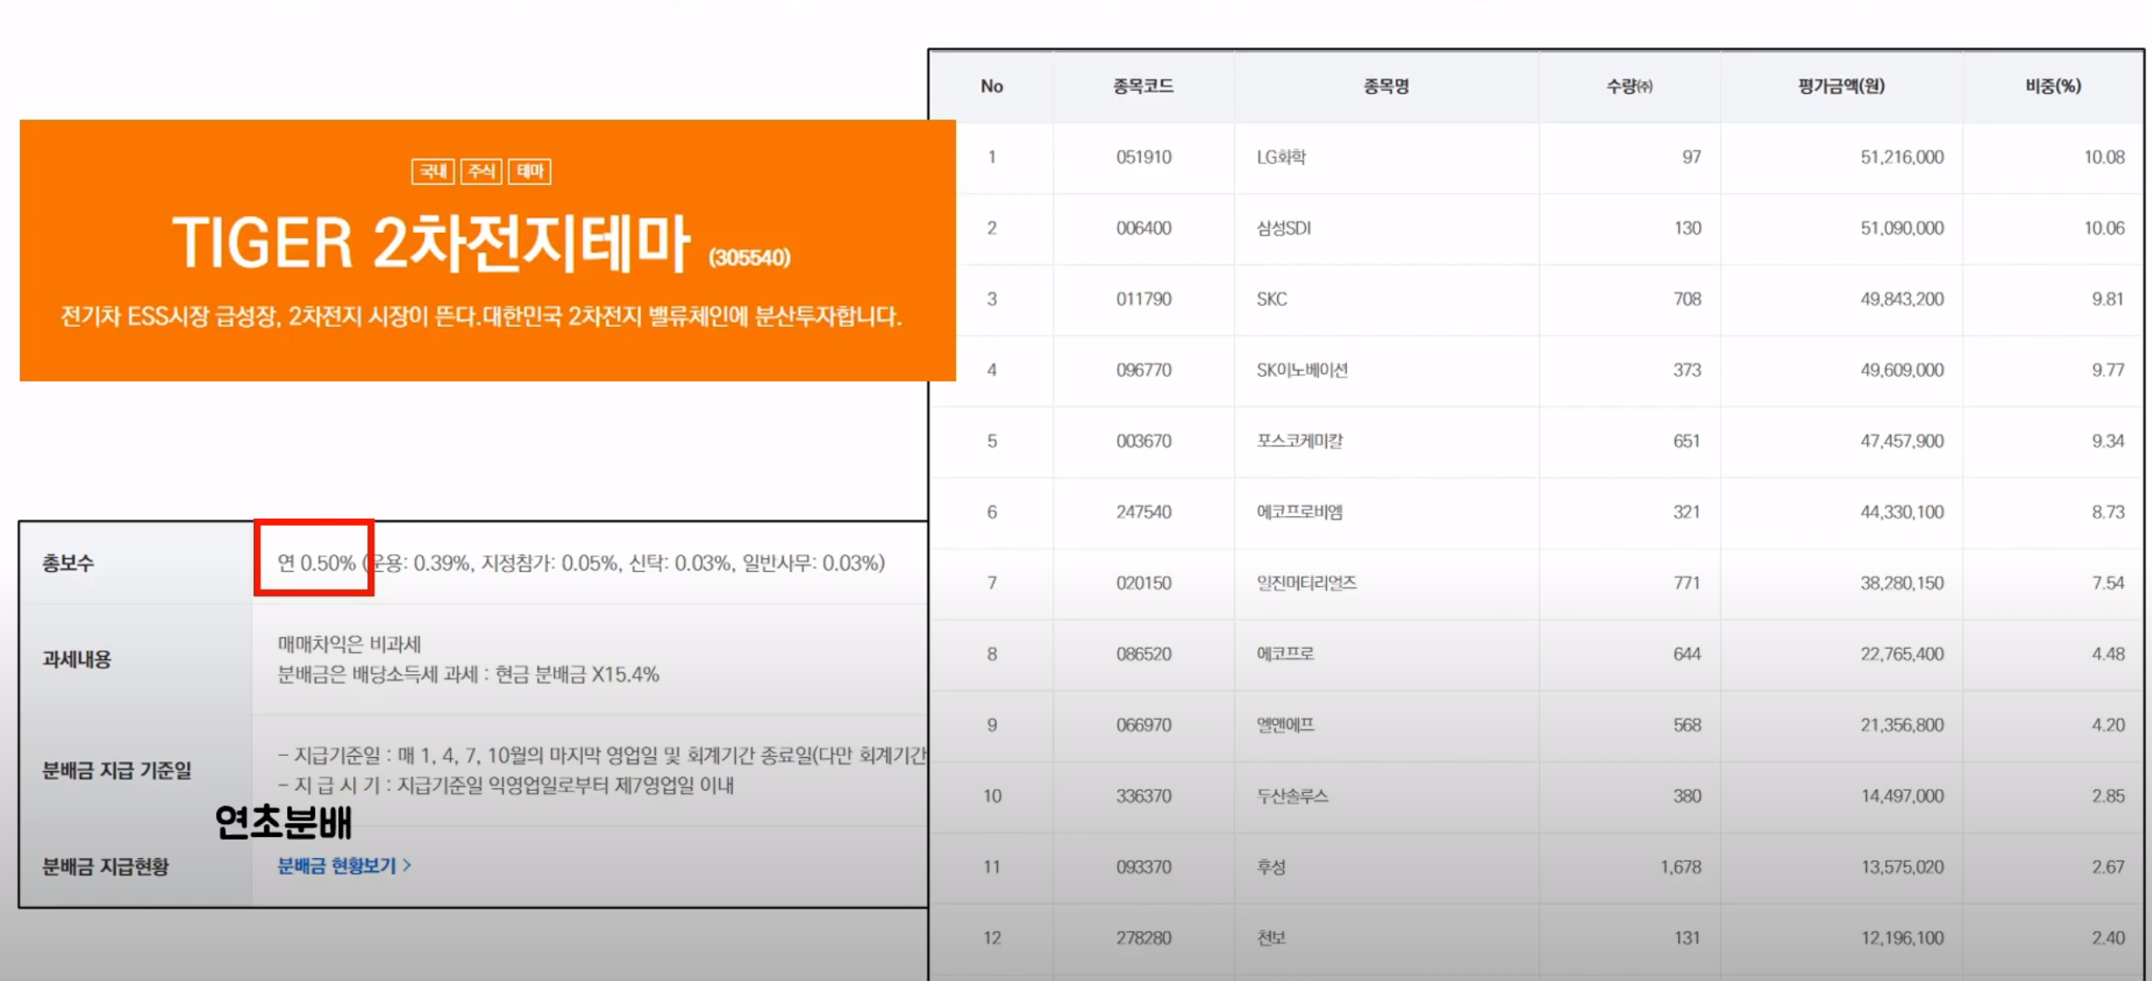Click the 비중(%) column header
Image resolution: width=2152 pixels, height=981 pixels.
point(2053,85)
